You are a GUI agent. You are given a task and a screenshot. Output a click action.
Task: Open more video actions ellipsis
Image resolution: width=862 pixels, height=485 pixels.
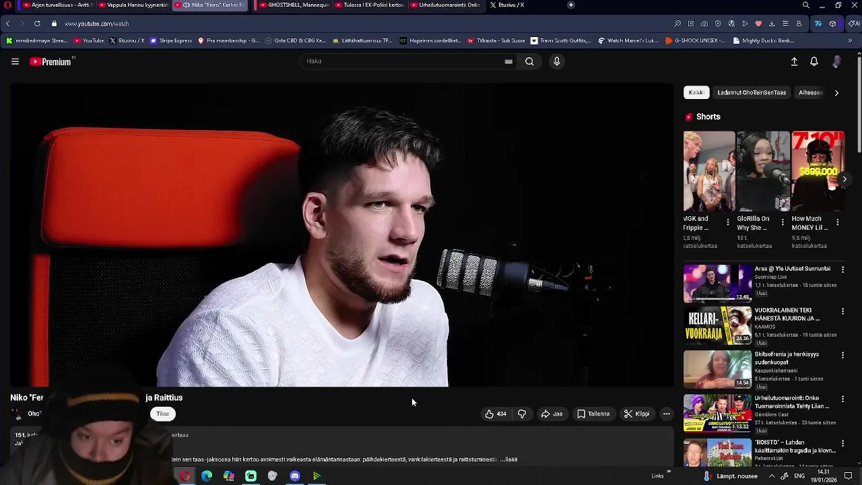667,414
